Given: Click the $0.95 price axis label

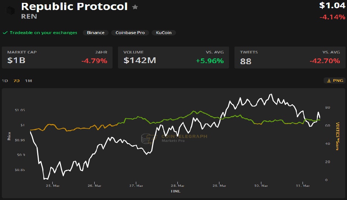Looking at the screenshot, I should [x=20, y=140].
